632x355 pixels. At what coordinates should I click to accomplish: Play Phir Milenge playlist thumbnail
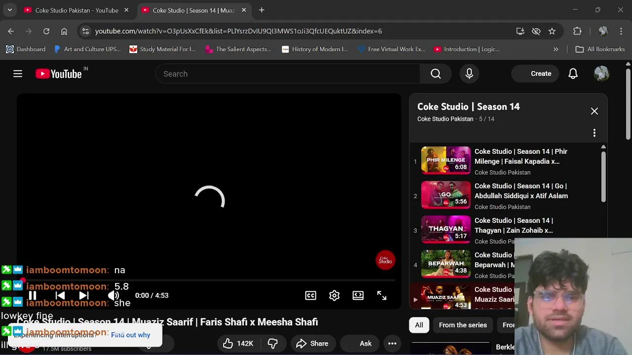pyautogui.click(x=446, y=160)
